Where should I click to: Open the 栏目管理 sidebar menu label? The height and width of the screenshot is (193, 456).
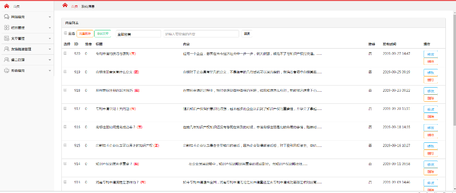18,28
